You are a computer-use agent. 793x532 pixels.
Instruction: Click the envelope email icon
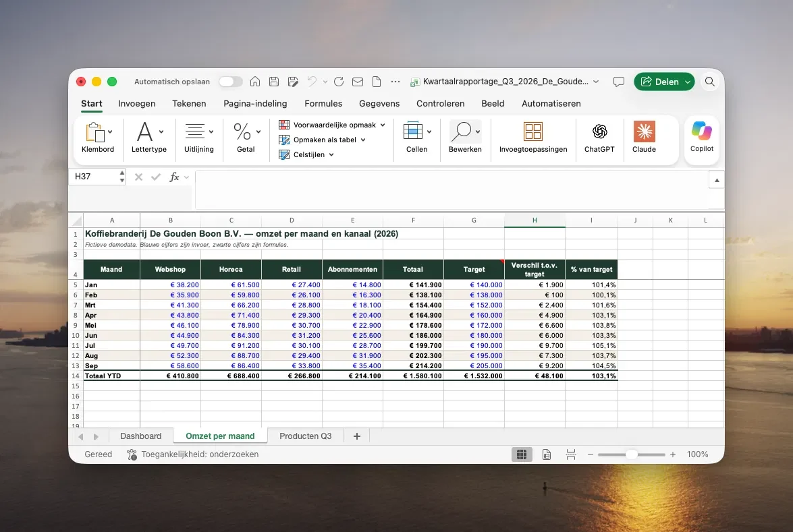coord(358,82)
